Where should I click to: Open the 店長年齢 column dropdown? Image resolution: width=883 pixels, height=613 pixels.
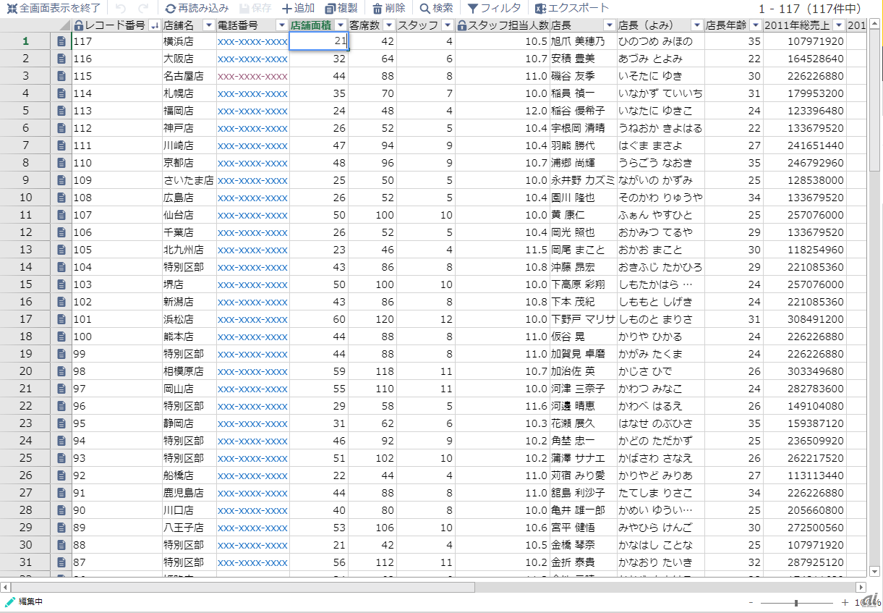755,25
